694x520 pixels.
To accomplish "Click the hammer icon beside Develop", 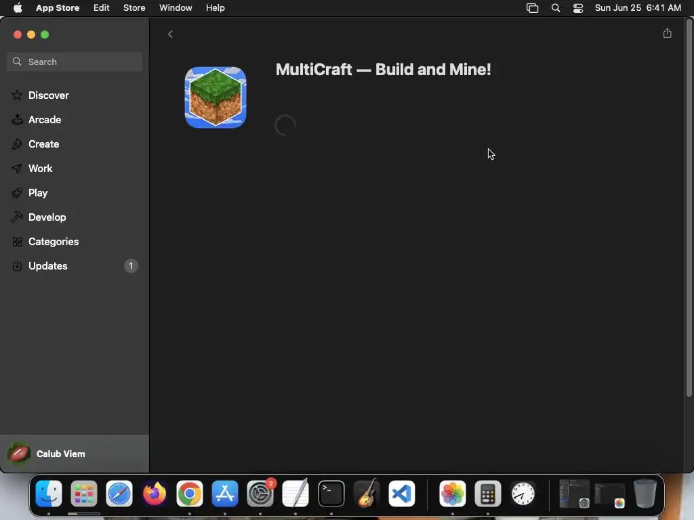I will pyautogui.click(x=17, y=217).
